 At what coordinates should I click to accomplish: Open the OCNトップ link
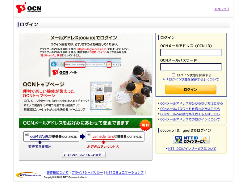click(221, 9)
